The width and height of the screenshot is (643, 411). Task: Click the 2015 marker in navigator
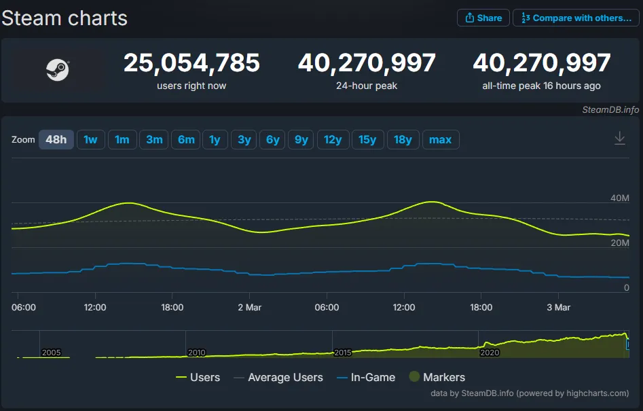point(342,353)
